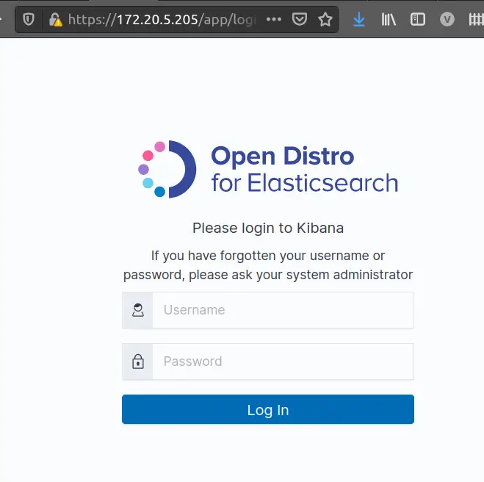The height and width of the screenshot is (482, 484).
Task: Save page to Pocket icon
Action: (300, 19)
